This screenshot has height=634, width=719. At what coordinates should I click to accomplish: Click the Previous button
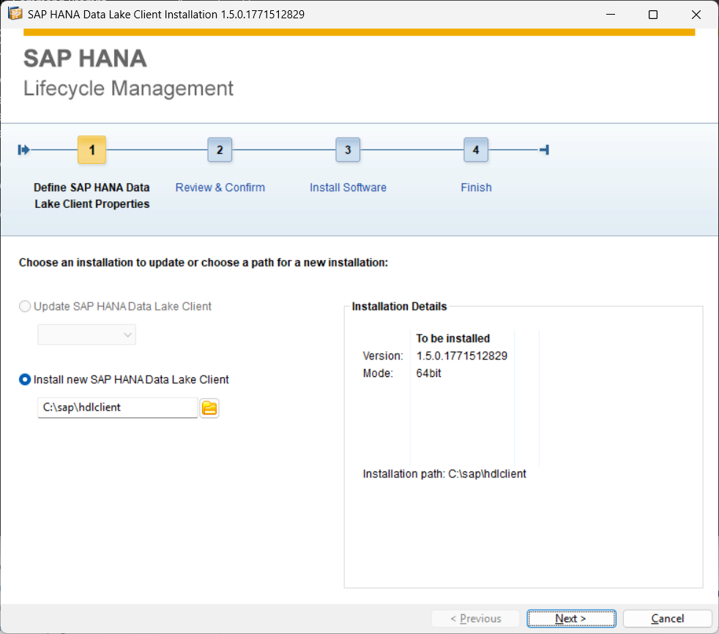475,619
